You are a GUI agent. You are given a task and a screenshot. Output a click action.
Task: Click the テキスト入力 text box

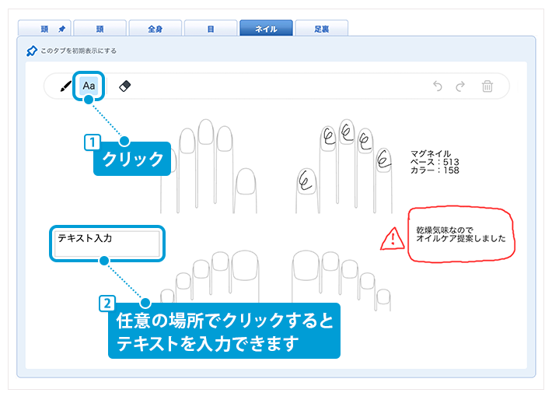[107, 244]
